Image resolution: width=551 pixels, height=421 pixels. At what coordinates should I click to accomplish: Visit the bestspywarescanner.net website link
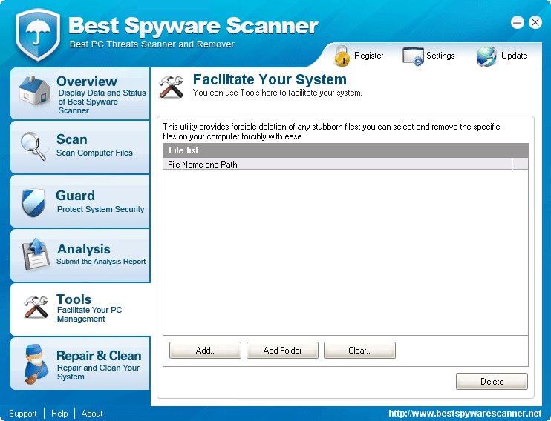[465, 414]
